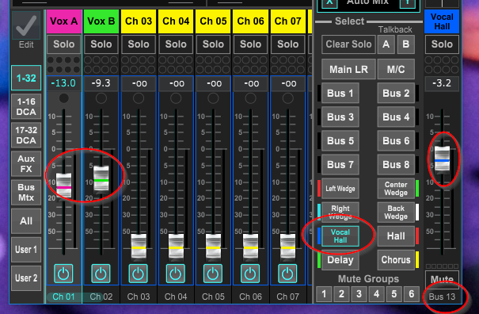Select the Center Wedge bus

[x=396, y=188]
